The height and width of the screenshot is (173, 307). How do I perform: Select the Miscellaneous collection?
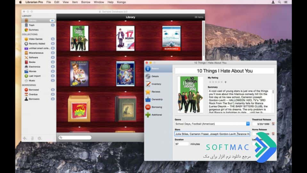pos(38,53)
